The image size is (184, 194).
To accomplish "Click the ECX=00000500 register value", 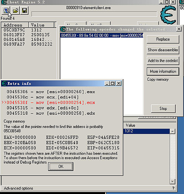I will 20,148.
